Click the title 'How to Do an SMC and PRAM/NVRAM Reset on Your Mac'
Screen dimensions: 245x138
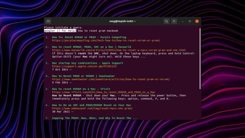91,105
